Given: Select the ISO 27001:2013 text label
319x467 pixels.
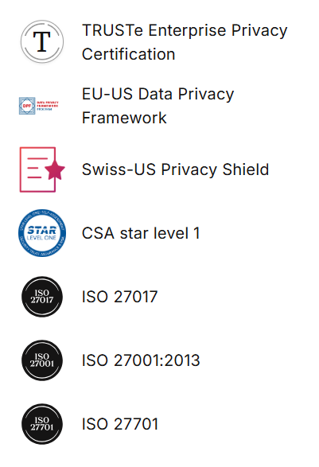Looking at the screenshot, I should 141,360.
